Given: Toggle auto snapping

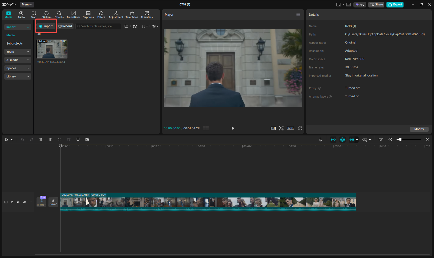Looking at the screenshot, I should 343,140.
